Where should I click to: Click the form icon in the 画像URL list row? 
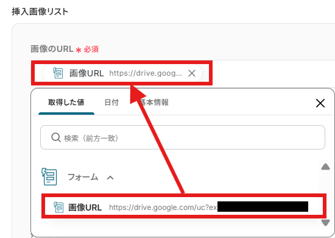click(58, 207)
